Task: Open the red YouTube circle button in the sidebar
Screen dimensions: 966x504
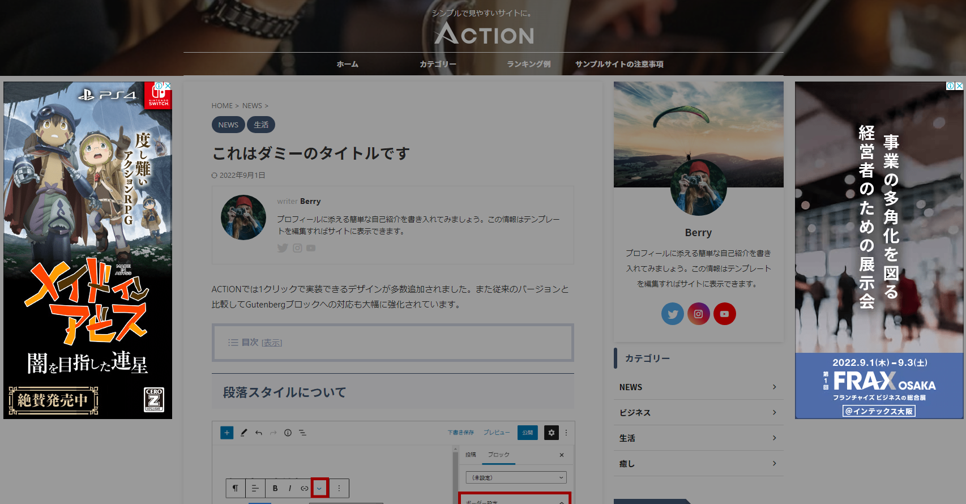Action: pos(725,314)
